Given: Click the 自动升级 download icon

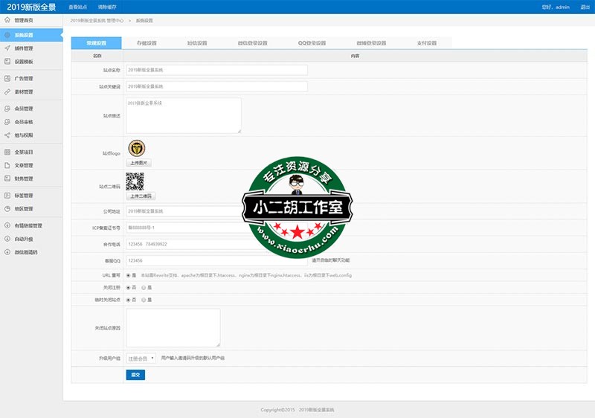Looking at the screenshot, I should pyautogui.click(x=7, y=239).
